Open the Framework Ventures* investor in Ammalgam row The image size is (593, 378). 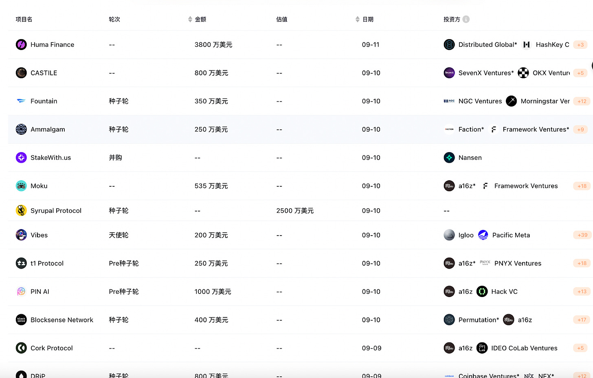coord(536,129)
